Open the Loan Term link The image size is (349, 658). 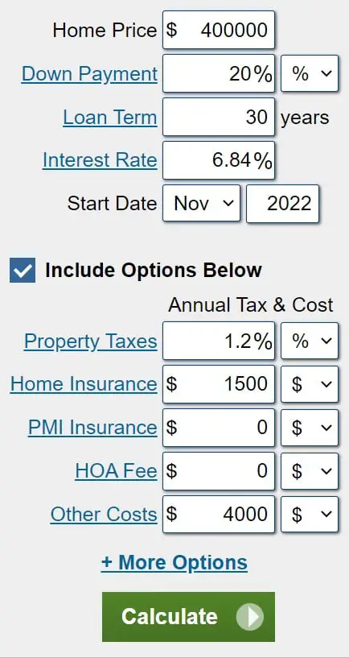[x=110, y=117]
